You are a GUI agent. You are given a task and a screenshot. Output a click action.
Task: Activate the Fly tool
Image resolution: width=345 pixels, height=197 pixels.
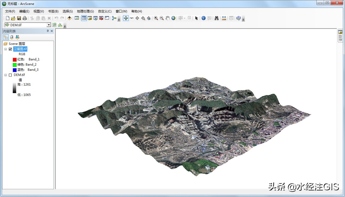coord(132,18)
